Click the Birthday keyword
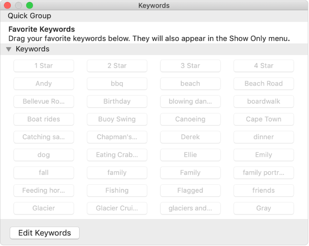The width and height of the screenshot is (309, 246). 117,101
